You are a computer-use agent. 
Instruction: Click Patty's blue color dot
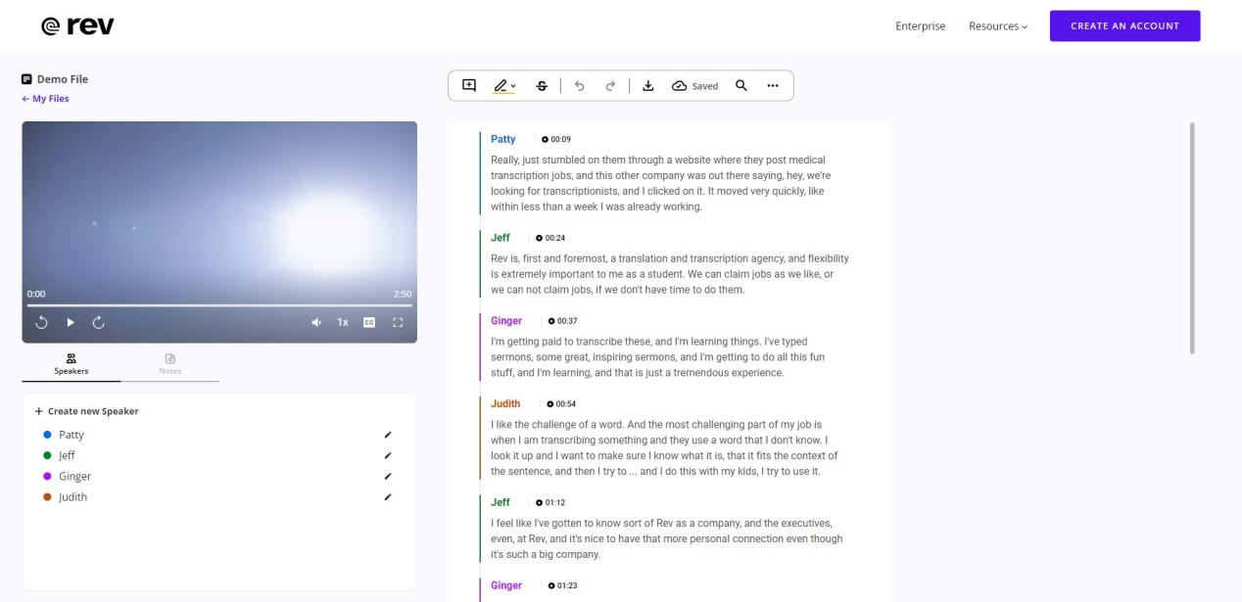(x=47, y=435)
